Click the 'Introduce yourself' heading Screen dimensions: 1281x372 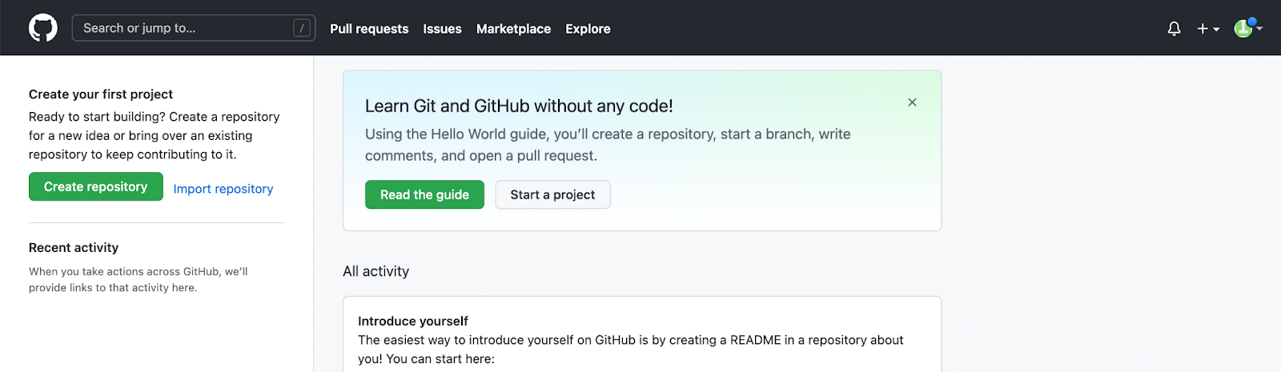point(413,321)
